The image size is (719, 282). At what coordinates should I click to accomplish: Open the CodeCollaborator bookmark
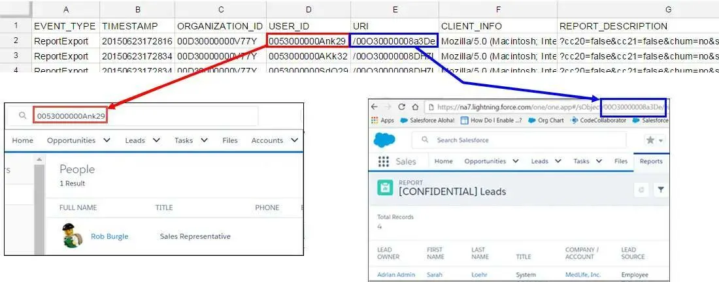click(598, 120)
